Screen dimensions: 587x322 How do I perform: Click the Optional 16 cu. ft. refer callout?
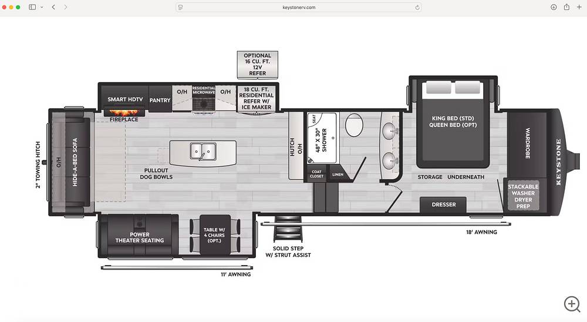(258, 64)
